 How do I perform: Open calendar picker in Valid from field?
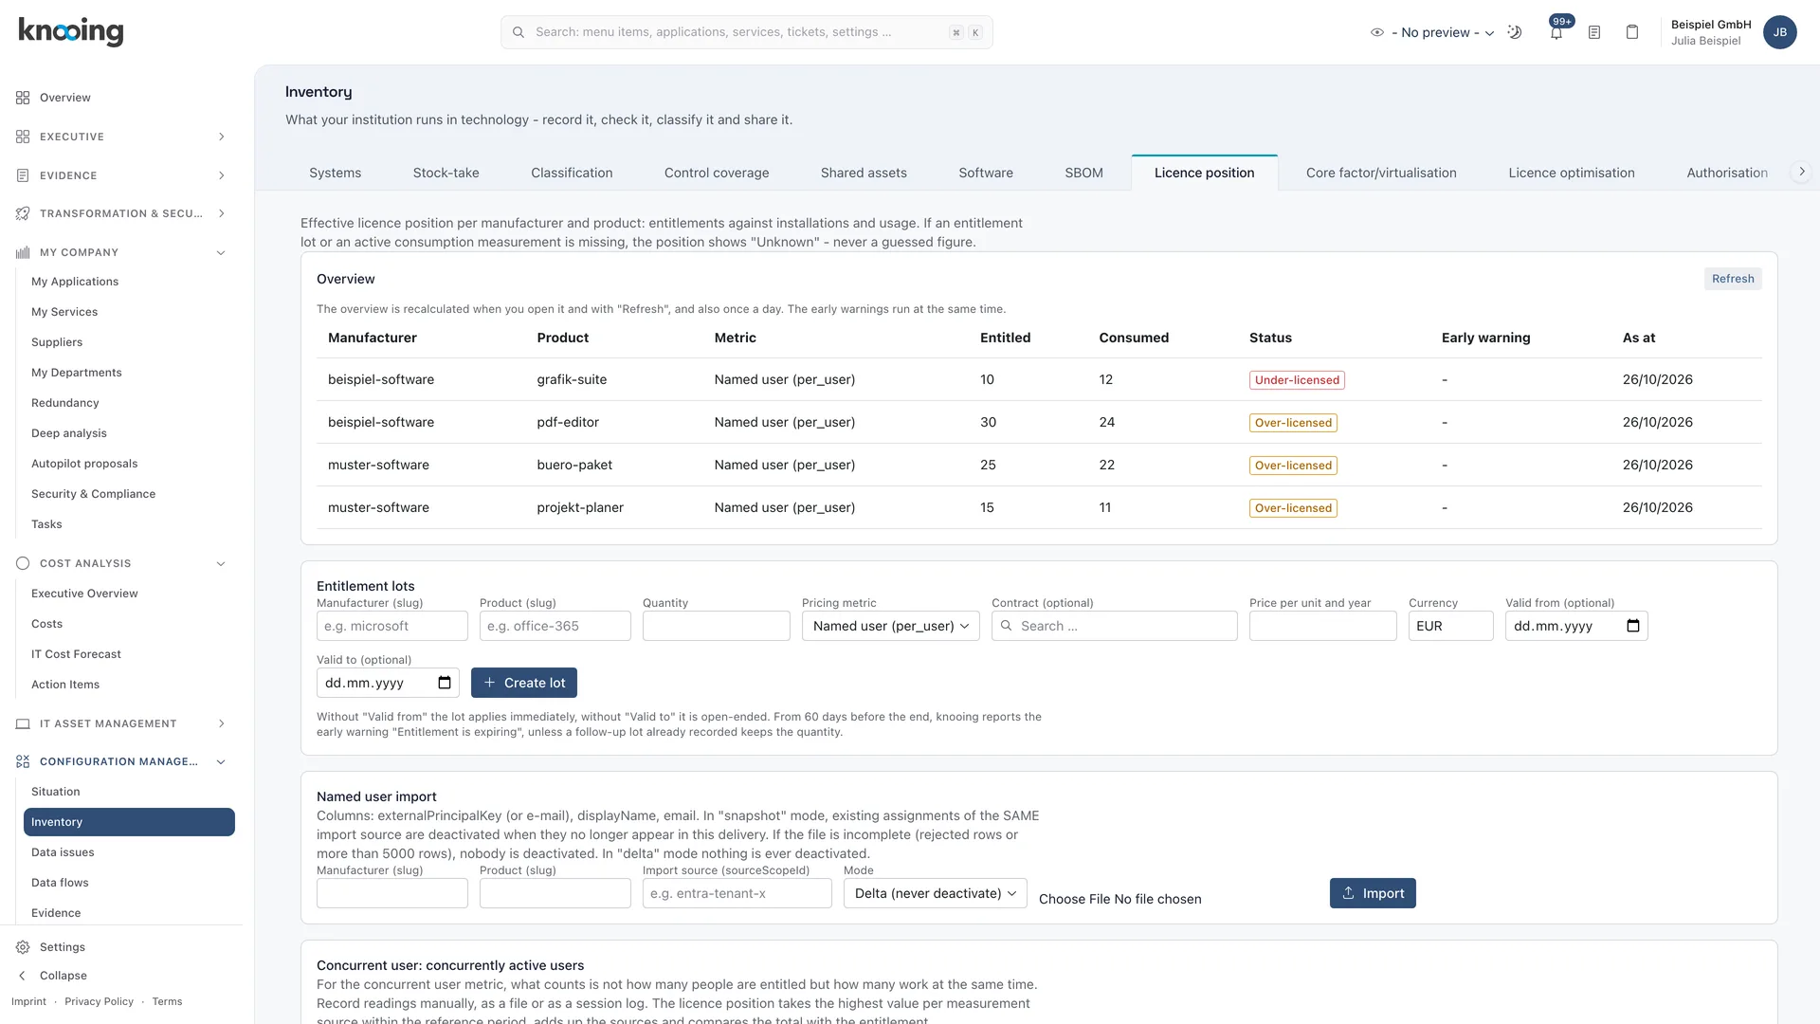tap(1632, 626)
